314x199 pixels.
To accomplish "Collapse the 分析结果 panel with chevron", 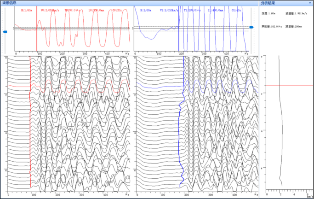I will coord(310,3).
